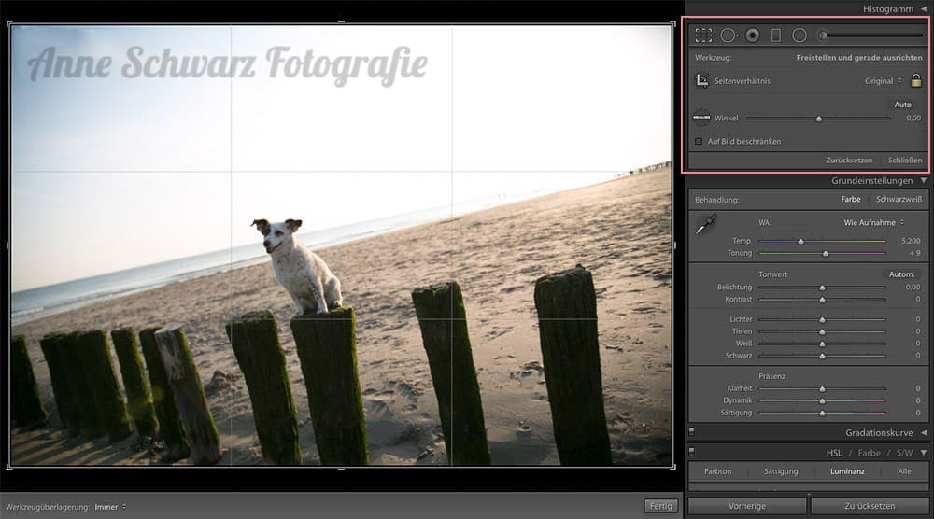Adjust the Kontrast slider
Image resolution: width=934 pixels, height=519 pixels.
[822, 300]
